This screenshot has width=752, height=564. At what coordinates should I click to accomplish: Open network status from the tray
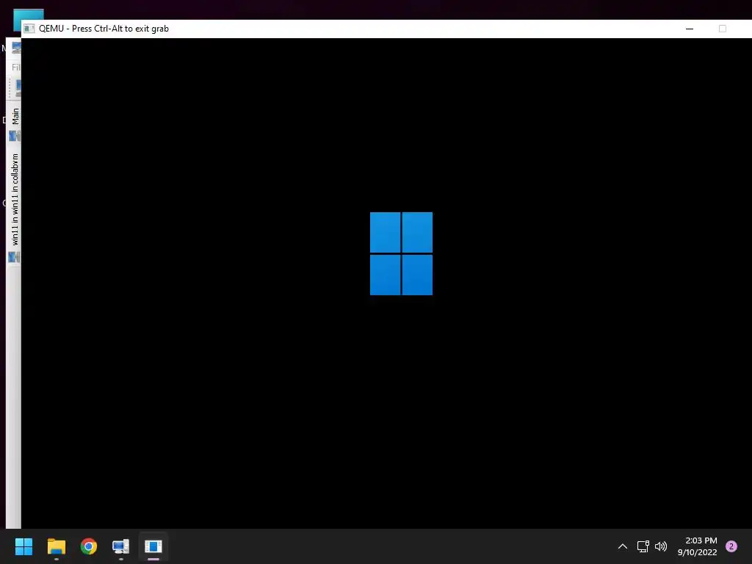(x=643, y=546)
